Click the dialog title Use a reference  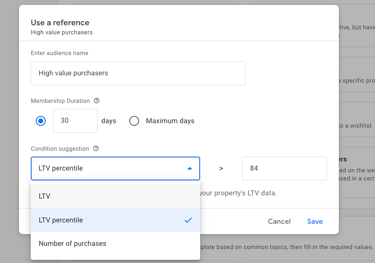point(60,23)
